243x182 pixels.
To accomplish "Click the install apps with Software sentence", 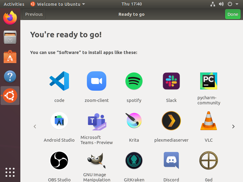I will click(84, 52).
